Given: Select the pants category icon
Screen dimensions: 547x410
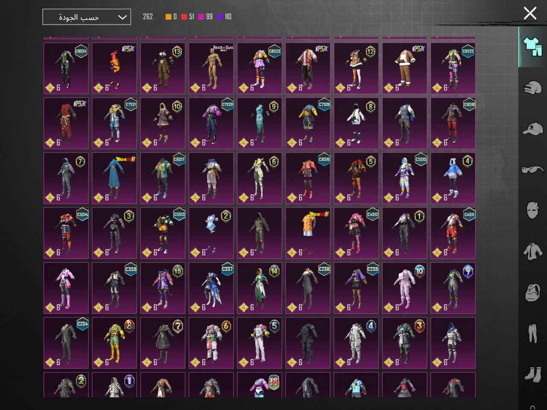Looking at the screenshot, I should (x=532, y=333).
